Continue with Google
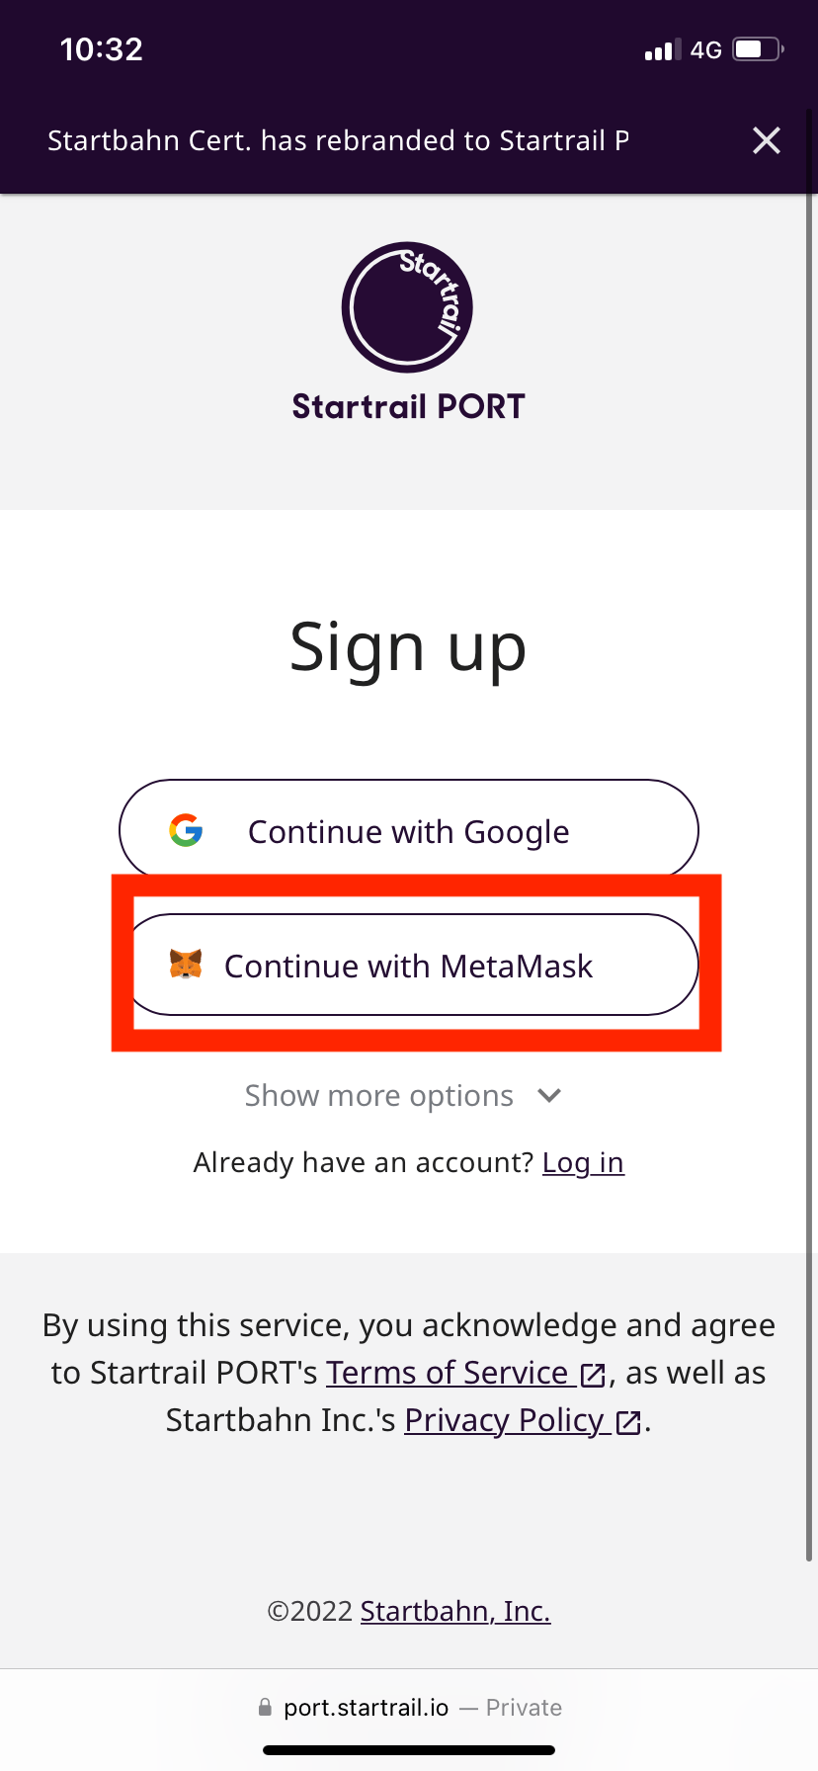Viewport: 818px width, 1771px height. 409,830
